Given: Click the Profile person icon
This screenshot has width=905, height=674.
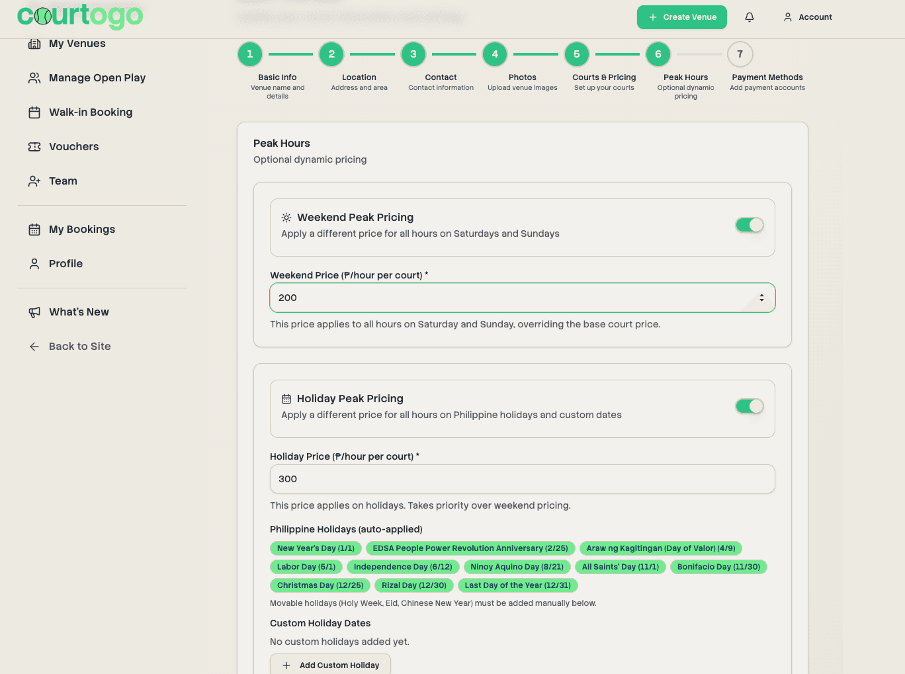Looking at the screenshot, I should tap(34, 264).
